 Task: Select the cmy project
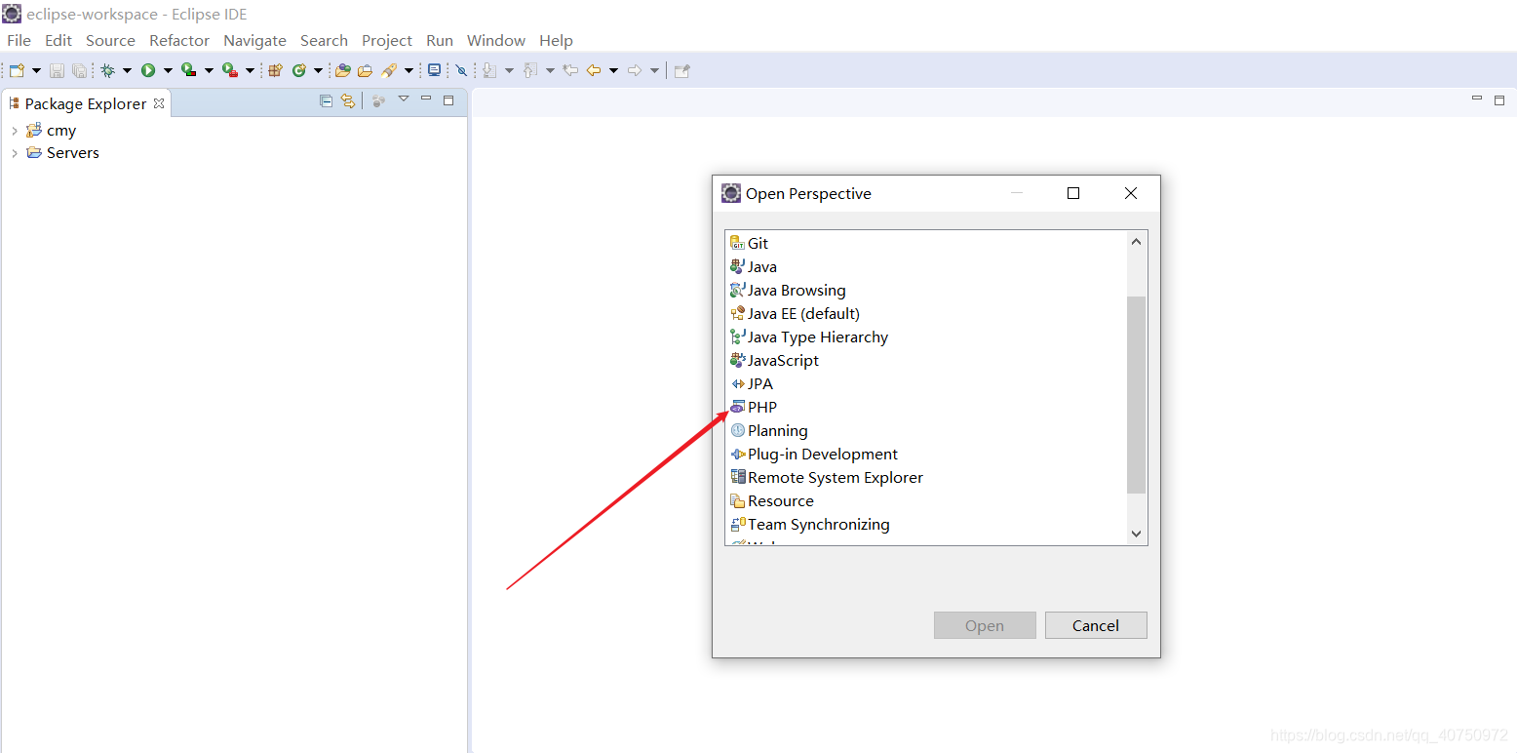tap(61, 131)
